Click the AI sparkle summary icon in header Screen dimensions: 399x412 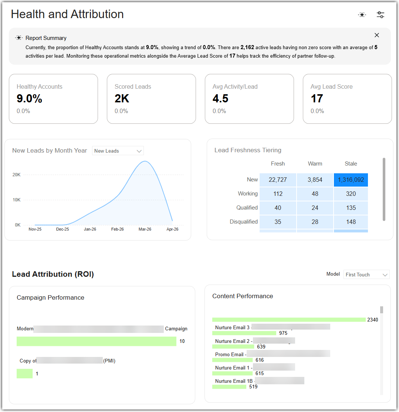coord(362,15)
